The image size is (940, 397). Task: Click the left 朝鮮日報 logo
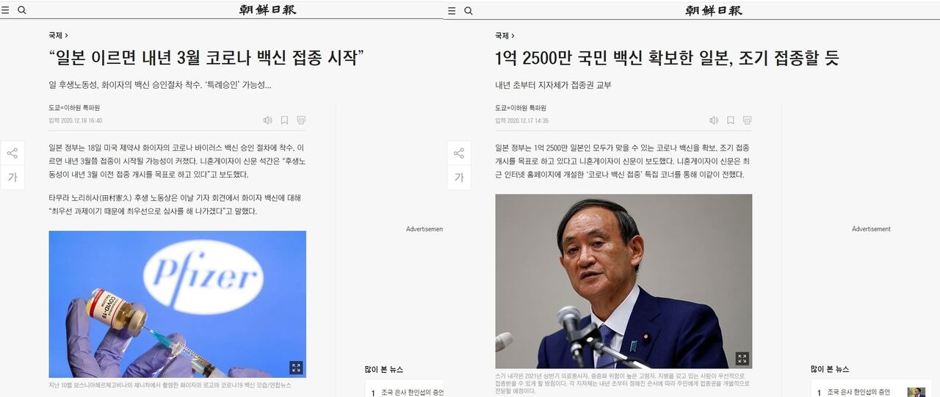coord(268,10)
